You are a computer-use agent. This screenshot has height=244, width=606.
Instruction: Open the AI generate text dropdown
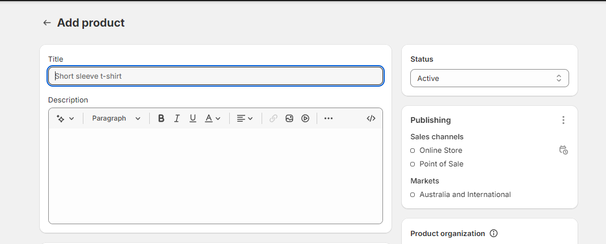65,118
